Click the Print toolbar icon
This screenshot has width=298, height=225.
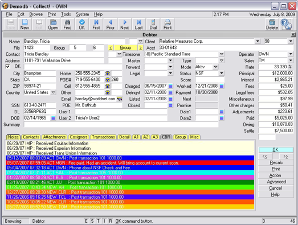[x=168, y=24]
